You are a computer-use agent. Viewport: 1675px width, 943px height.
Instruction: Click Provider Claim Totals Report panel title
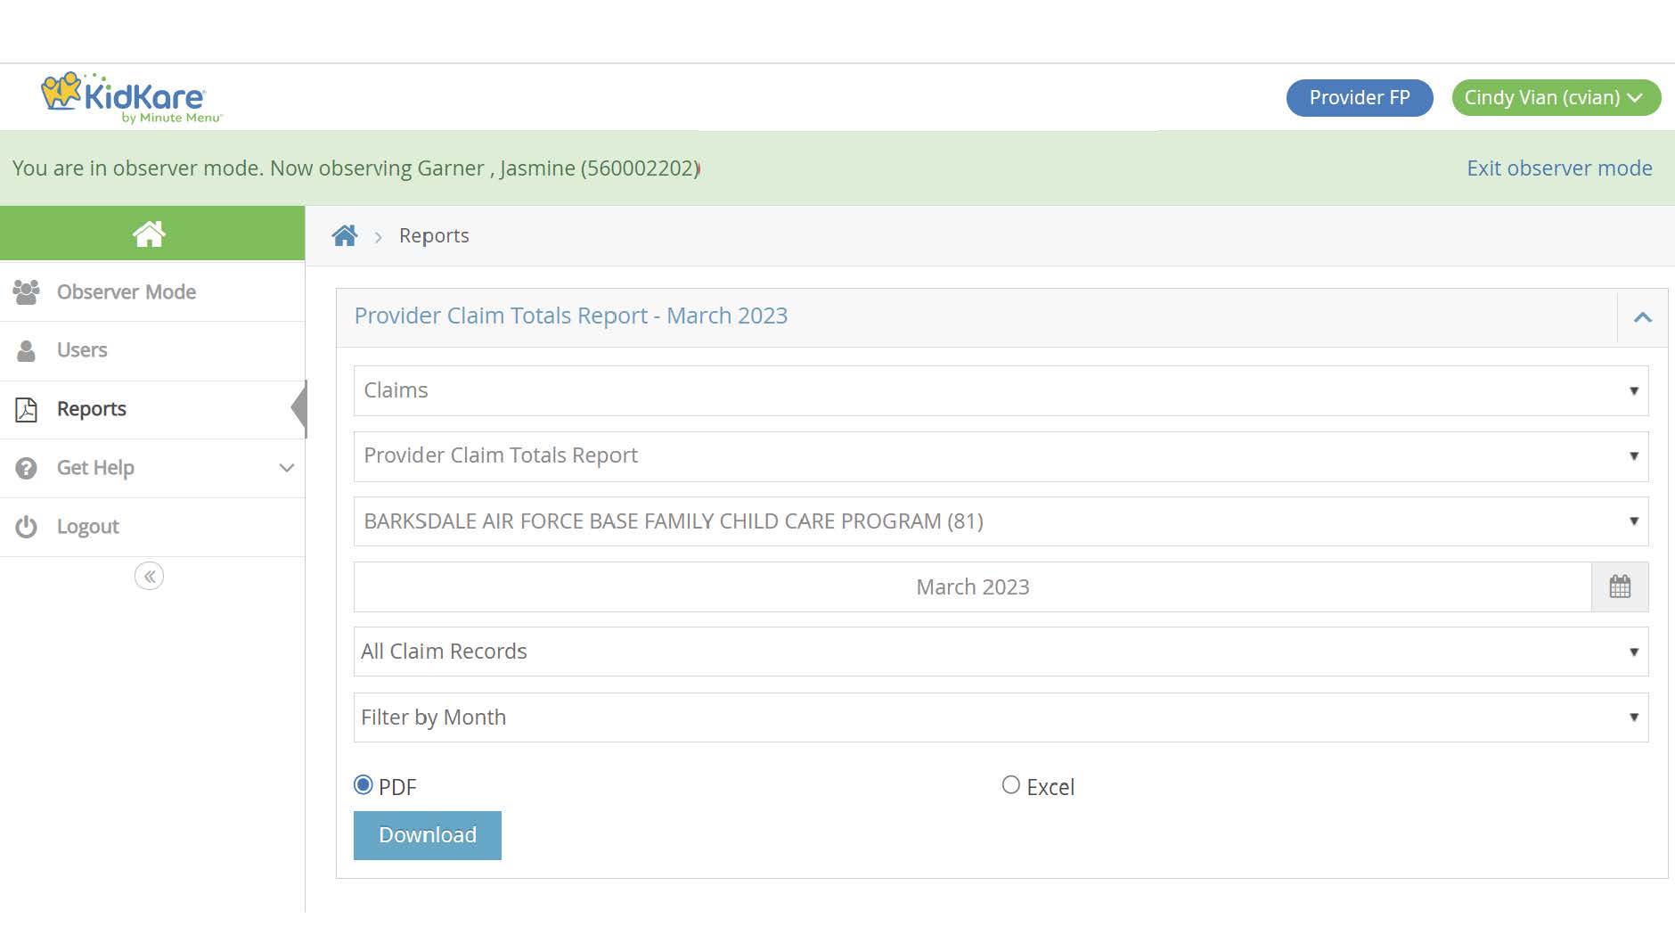click(x=571, y=316)
